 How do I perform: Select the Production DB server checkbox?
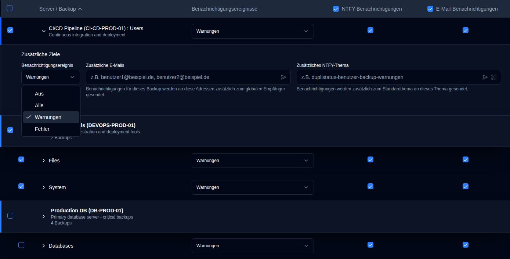10,216
